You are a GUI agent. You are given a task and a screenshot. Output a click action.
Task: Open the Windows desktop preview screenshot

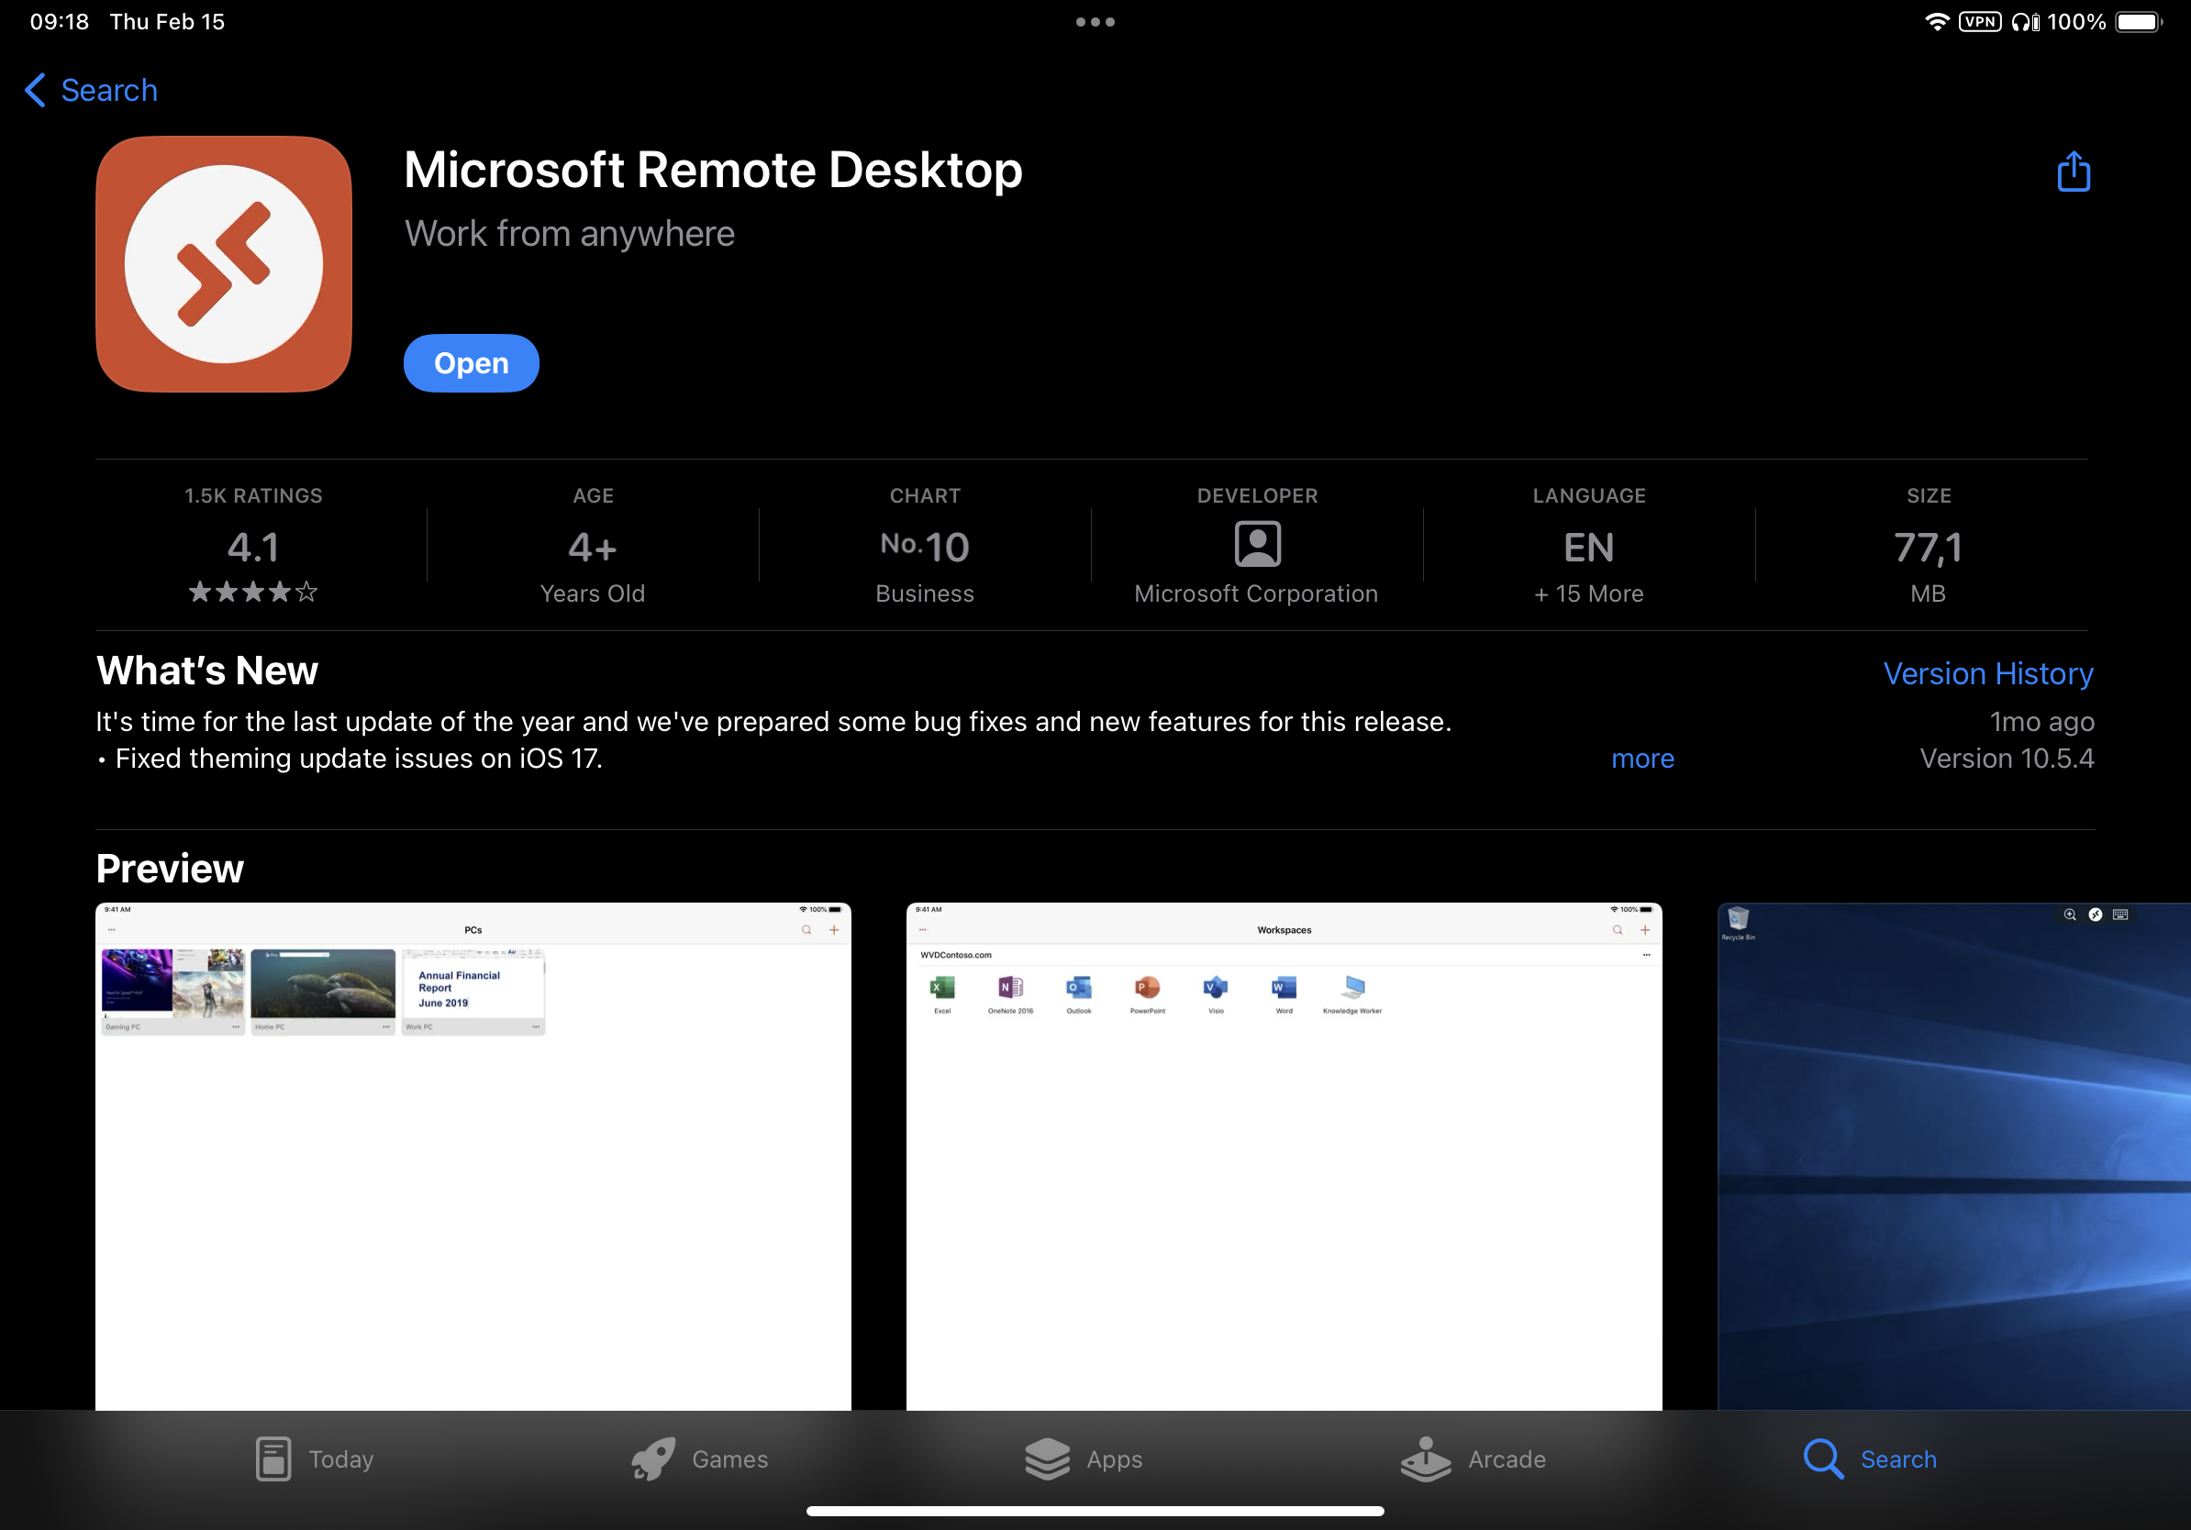1952,1154
